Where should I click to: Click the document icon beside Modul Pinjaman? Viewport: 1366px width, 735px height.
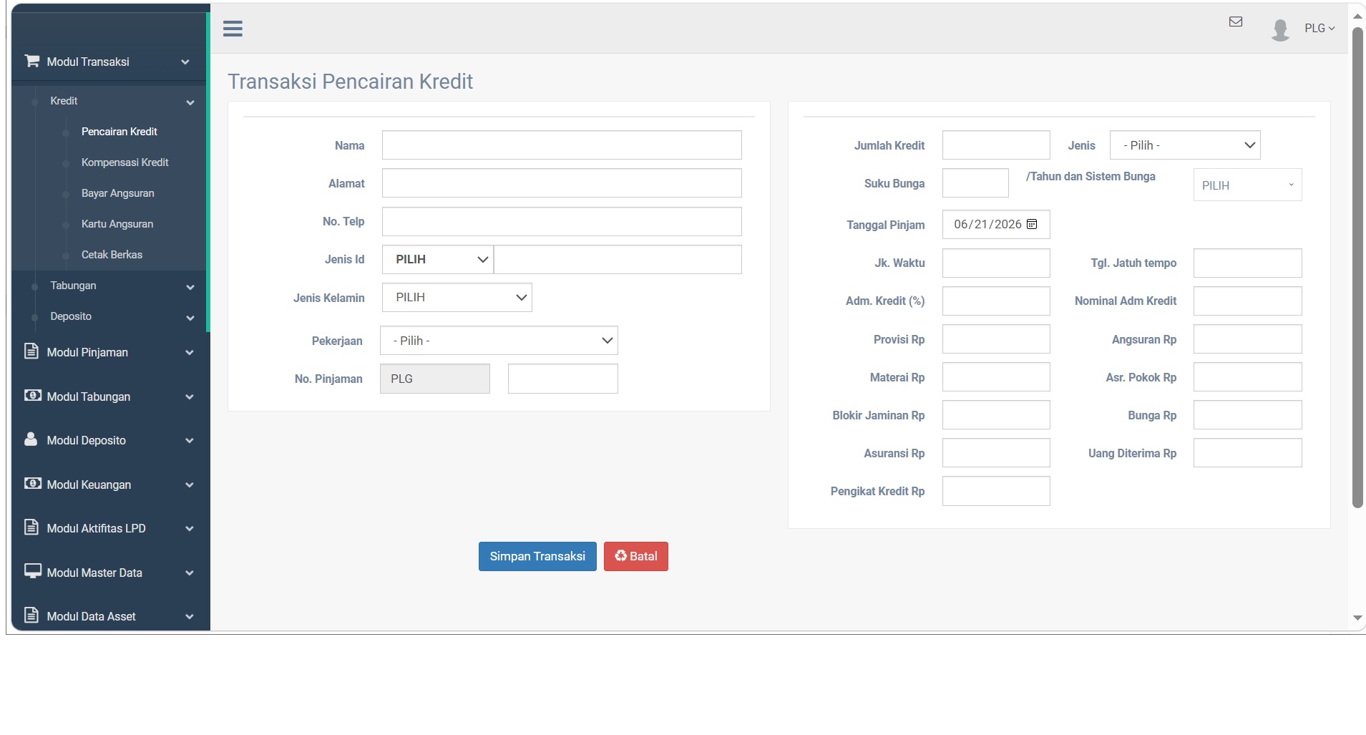coord(31,351)
